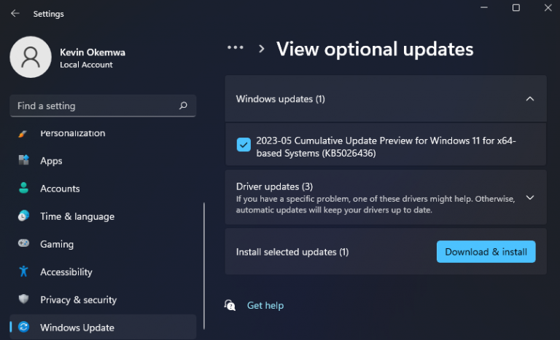The width and height of the screenshot is (560, 340).
Task: Uncheck the KB5026436 cumulative update checkbox
Action: click(244, 145)
